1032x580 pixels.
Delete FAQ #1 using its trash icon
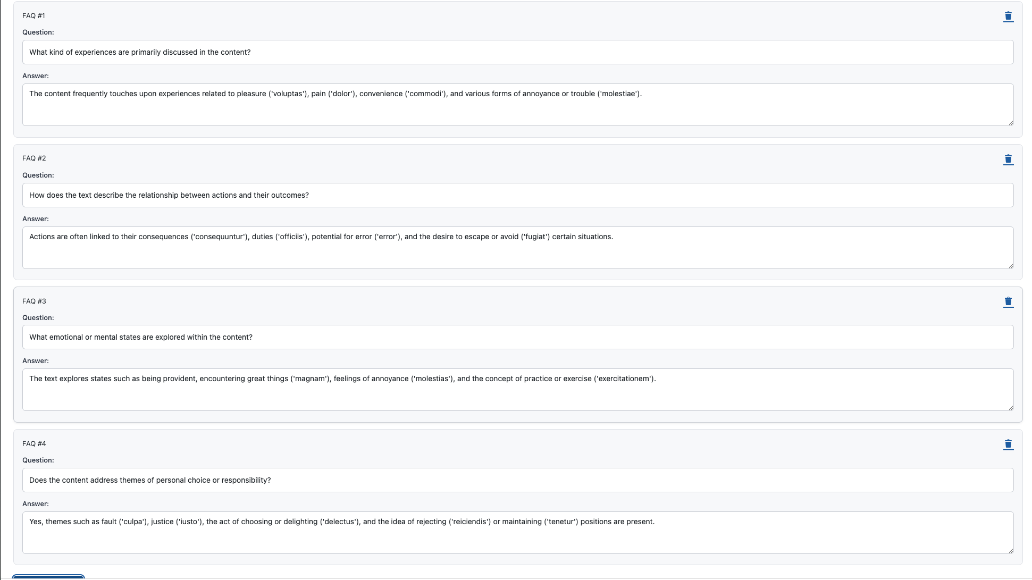tap(1009, 16)
